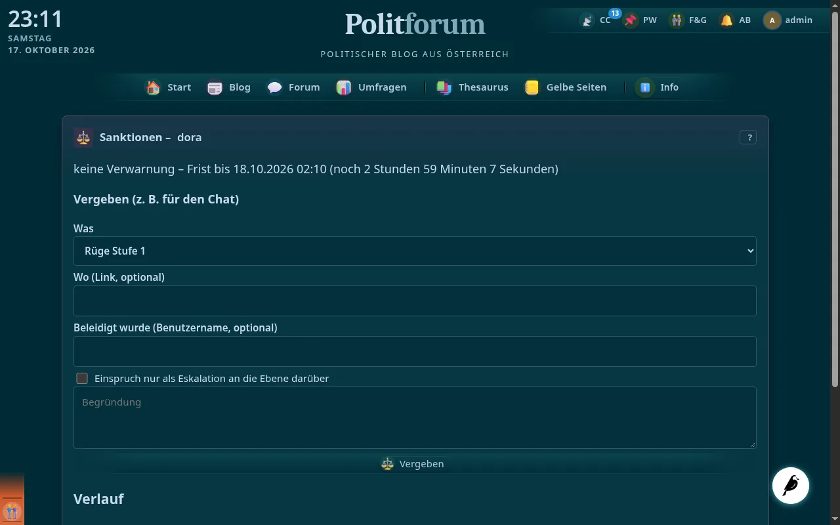Focus the Wo (Link, optional) field
The height and width of the screenshot is (525, 840).
[x=415, y=301]
